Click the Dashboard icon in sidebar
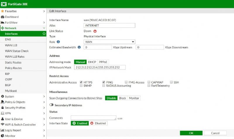This screenshot has width=234, height=139. tap(3, 17)
